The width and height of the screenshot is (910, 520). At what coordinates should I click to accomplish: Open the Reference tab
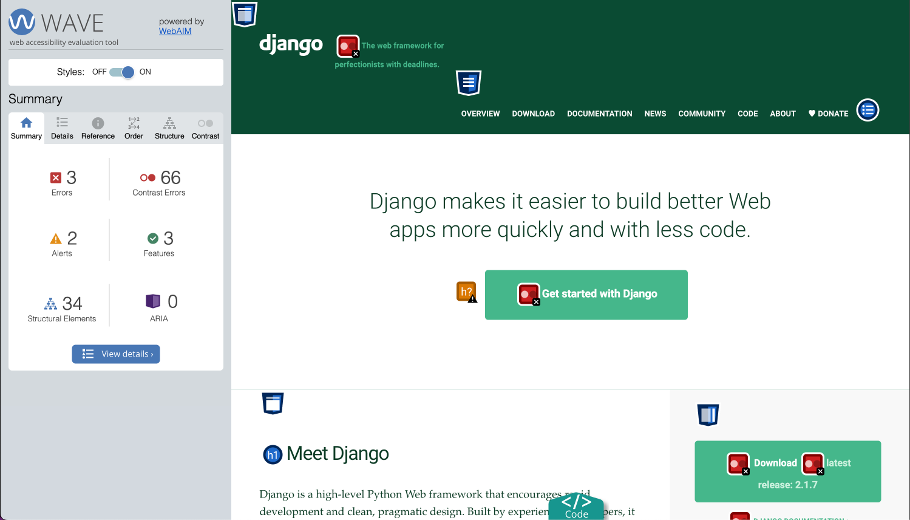point(98,128)
